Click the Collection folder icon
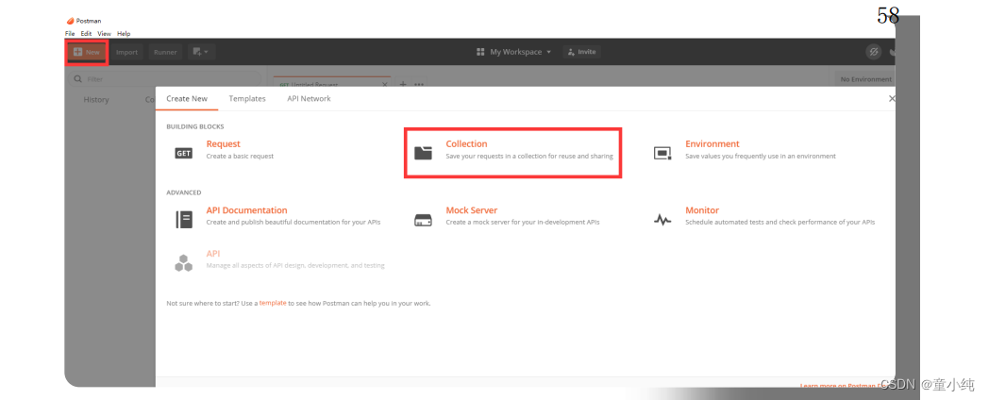This screenshot has height=400, width=989. pyautogui.click(x=423, y=153)
